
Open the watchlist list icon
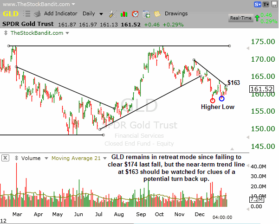[26, 14]
